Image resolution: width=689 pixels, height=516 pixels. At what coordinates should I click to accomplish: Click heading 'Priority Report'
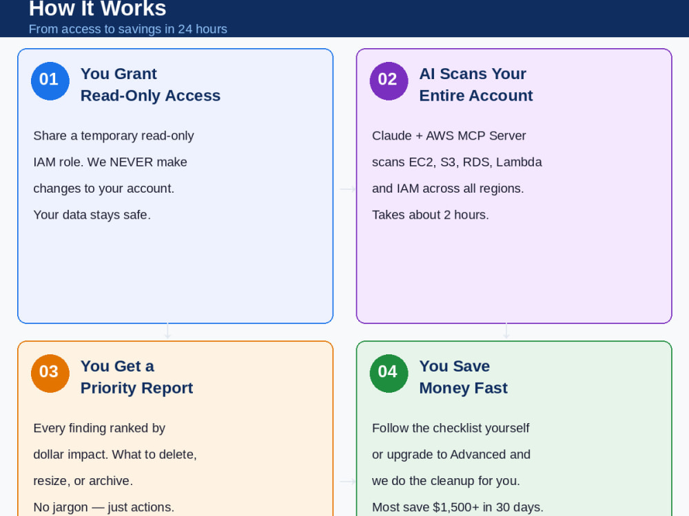136,388
